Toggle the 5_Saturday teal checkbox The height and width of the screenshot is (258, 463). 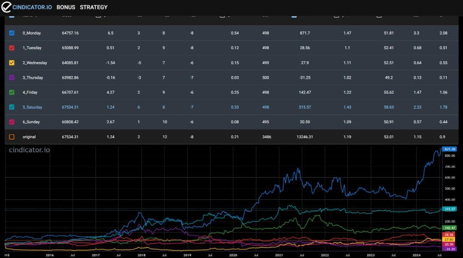12,107
